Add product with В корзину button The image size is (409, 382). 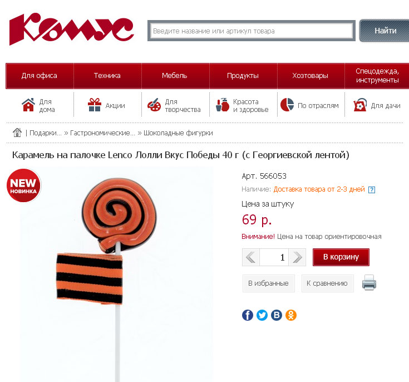tap(341, 257)
